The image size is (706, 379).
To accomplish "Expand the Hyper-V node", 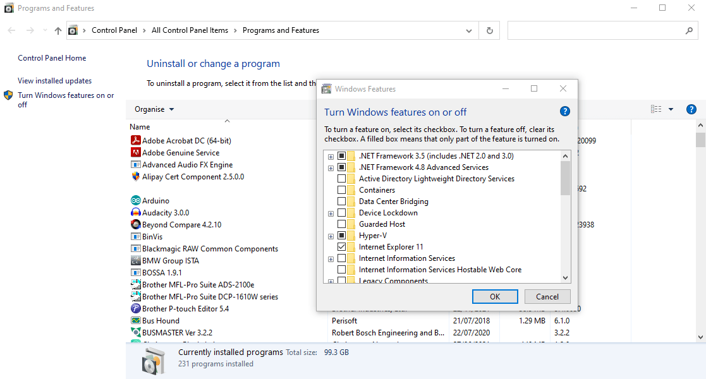I will [331, 236].
